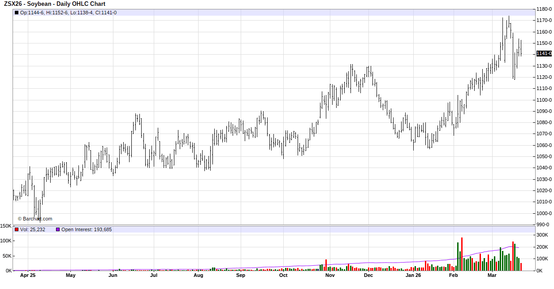Click the 1180-0 price axis label

(x=544, y=9)
